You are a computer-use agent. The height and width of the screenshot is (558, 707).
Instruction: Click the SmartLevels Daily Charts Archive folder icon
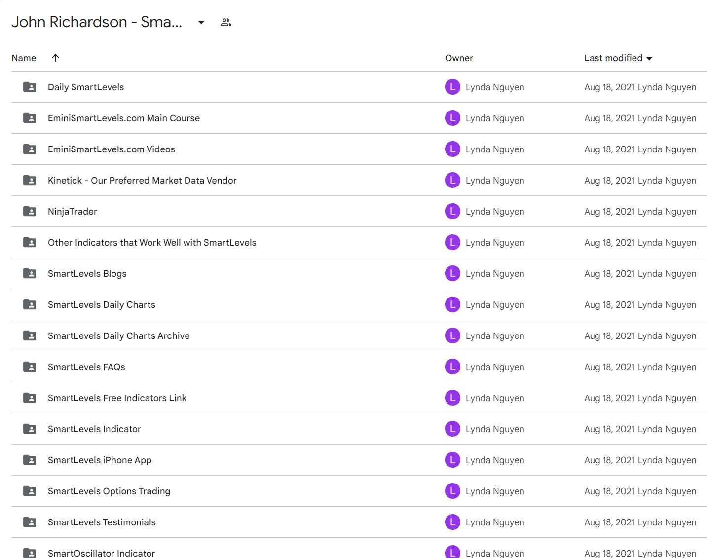pyautogui.click(x=30, y=335)
